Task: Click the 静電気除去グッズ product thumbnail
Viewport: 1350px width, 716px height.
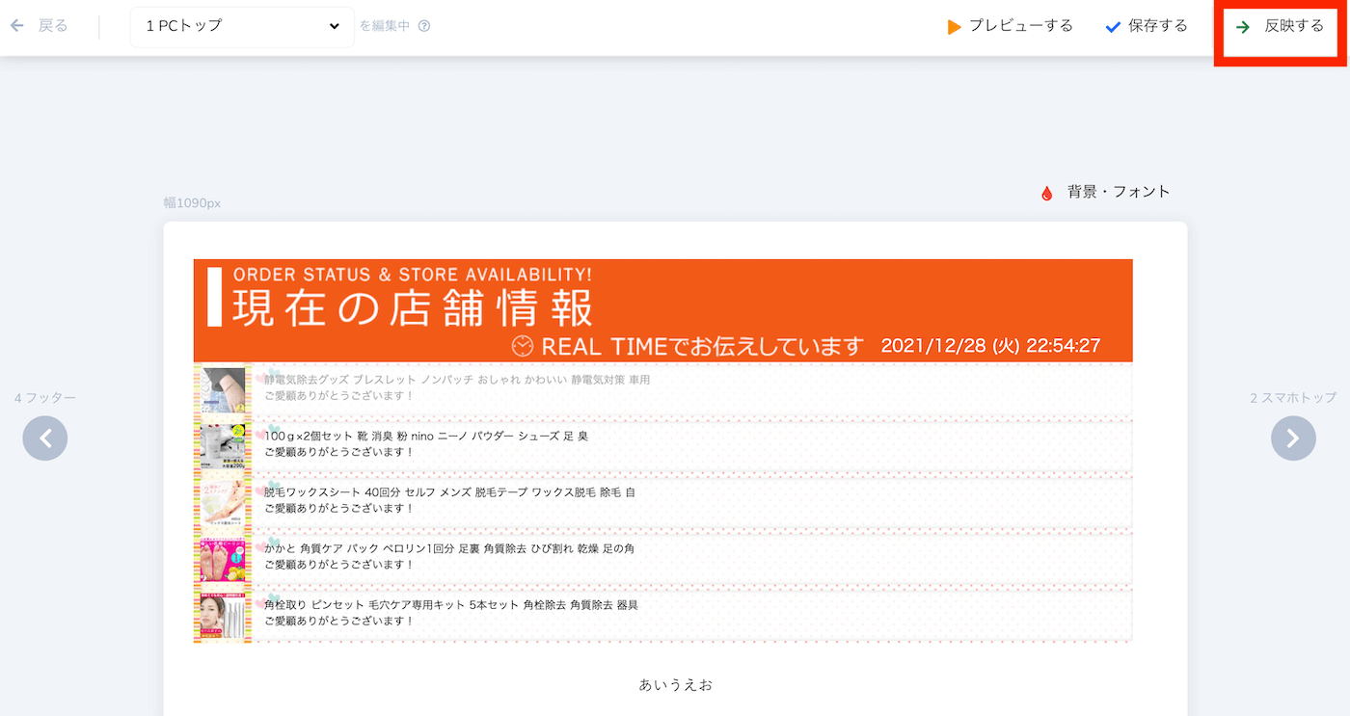Action: (x=223, y=390)
